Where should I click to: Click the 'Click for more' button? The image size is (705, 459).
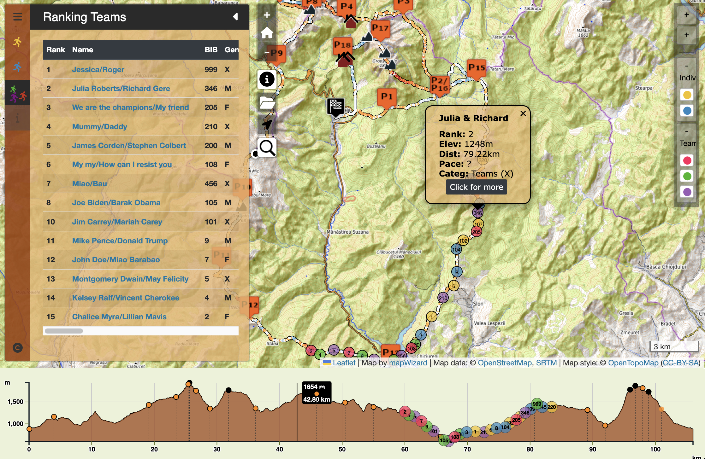(x=476, y=187)
